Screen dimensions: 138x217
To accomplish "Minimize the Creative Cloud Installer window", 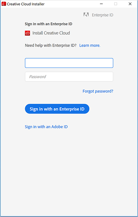I will (x=101, y=4).
